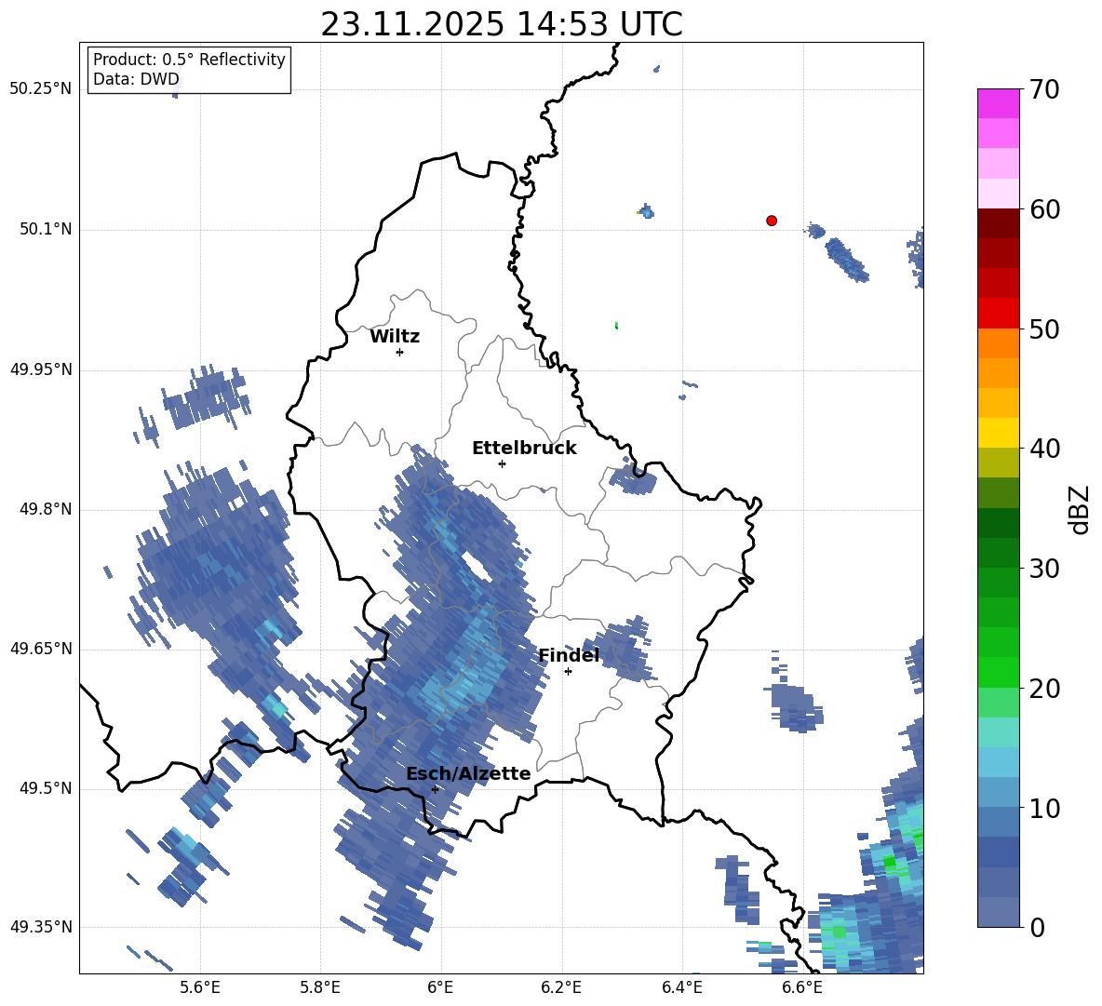Click the dark maroon colorbar segment below 60
This screenshot has width=1102, height=1006.
tap(998, 223)
